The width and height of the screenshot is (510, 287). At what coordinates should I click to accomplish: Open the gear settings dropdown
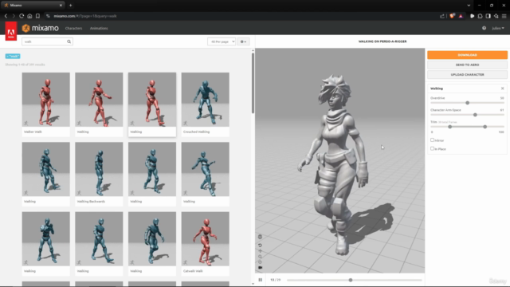pos(243,41)
